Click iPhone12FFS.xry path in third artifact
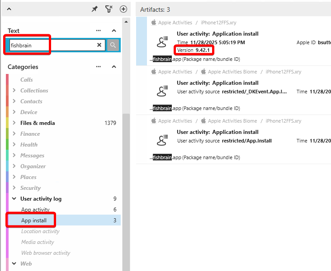Image resolution: width=331 pixels, height=271 pixels. 283,121
